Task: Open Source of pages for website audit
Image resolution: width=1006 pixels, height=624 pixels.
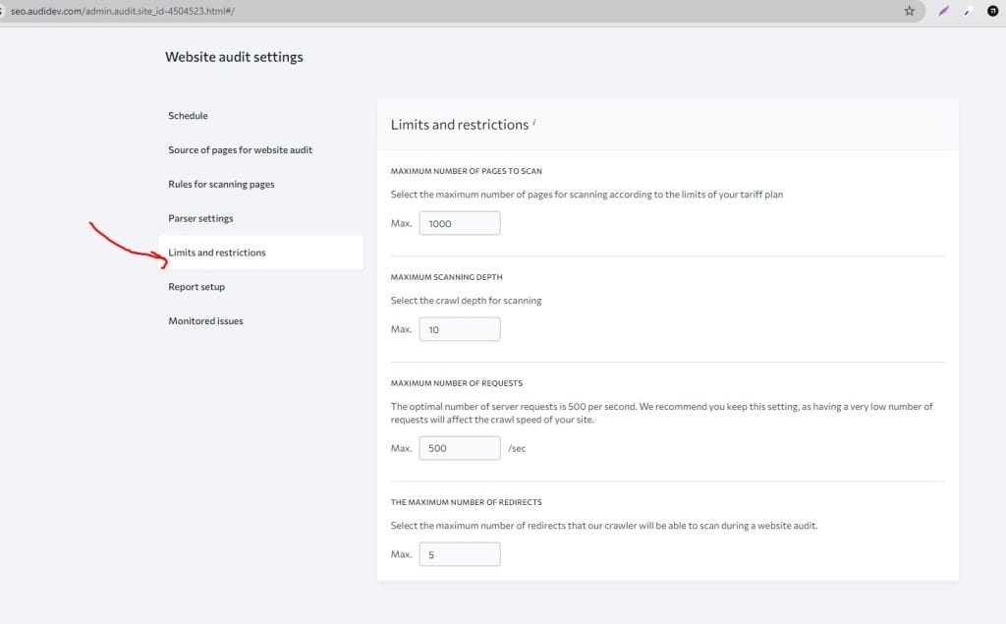Action: click(241, 149)
